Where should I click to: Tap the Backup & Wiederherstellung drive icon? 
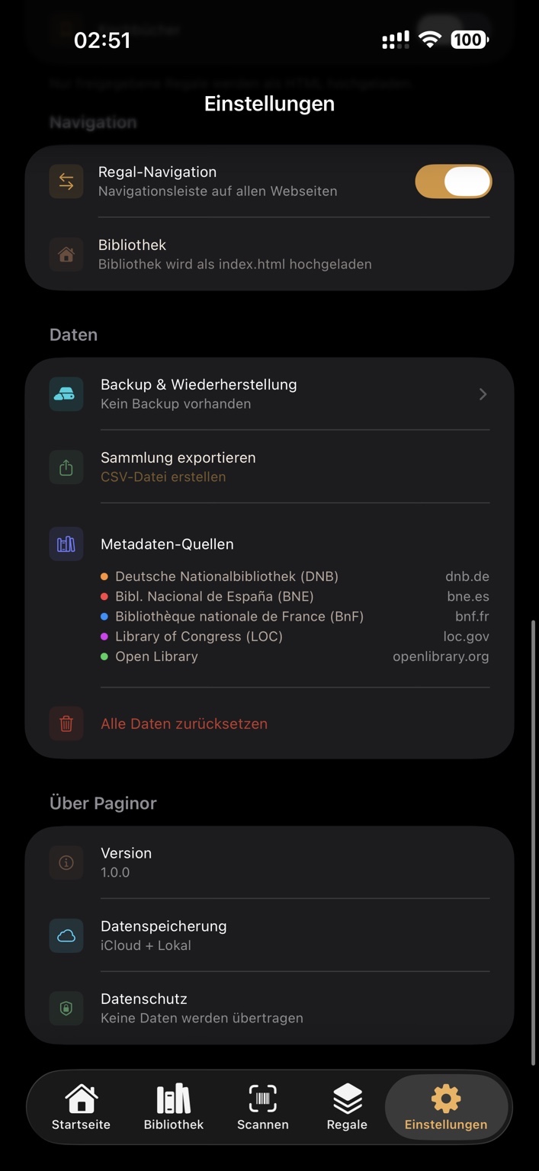pos(66,394)
